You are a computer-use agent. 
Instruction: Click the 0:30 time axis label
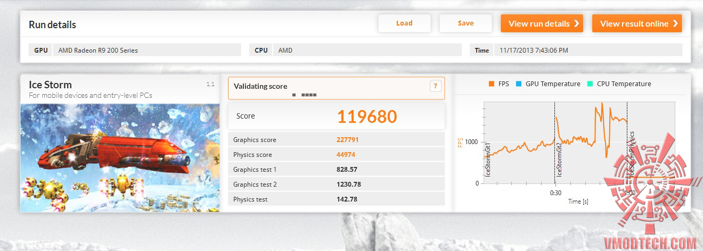point(555,193)
